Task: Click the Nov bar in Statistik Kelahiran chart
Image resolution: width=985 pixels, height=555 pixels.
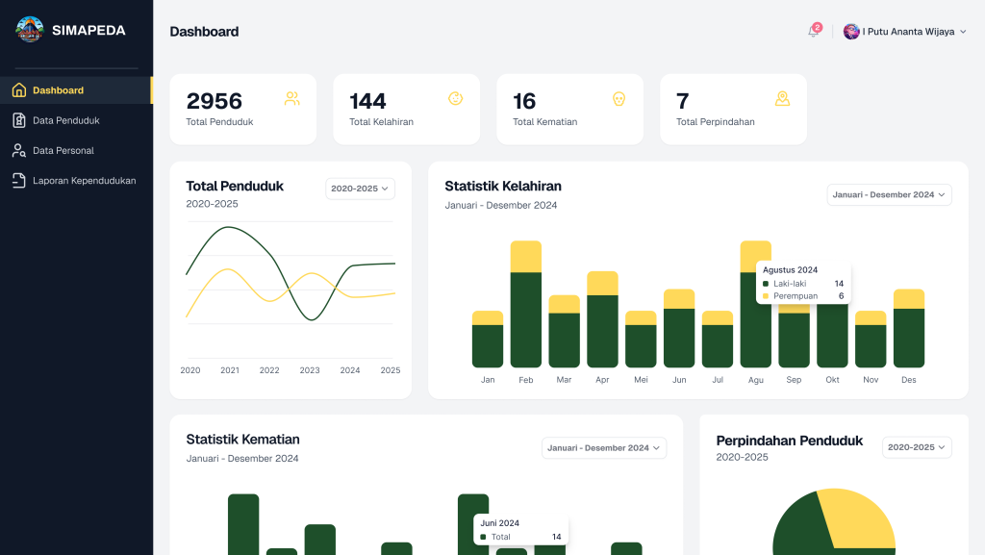Action: pos(871,339)
